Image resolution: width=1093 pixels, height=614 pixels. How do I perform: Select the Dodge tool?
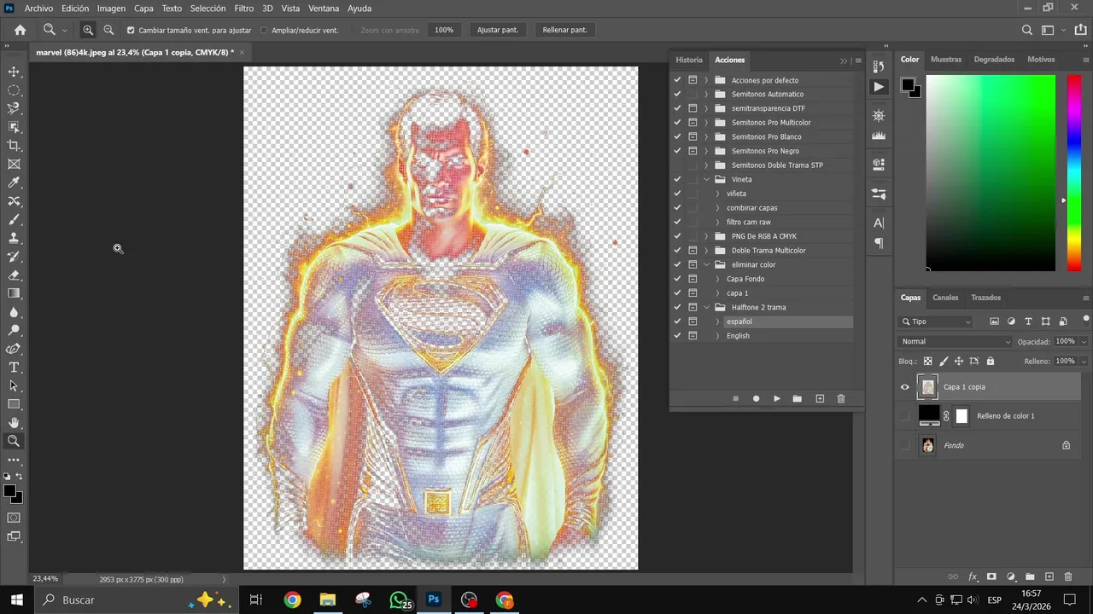pyautogui.click(x=14, y=331)
